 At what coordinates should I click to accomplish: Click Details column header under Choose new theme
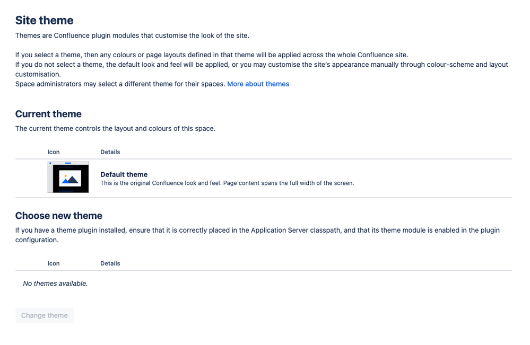pos(110,263)
